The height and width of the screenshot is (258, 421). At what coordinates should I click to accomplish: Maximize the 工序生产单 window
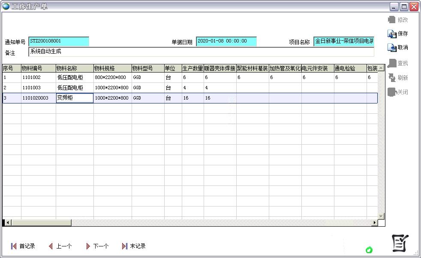pos(404,6)
